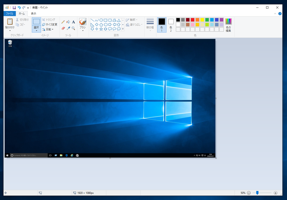Choose the Triangle shape
The image size is (287, 200).
click(x=119, y=20)
